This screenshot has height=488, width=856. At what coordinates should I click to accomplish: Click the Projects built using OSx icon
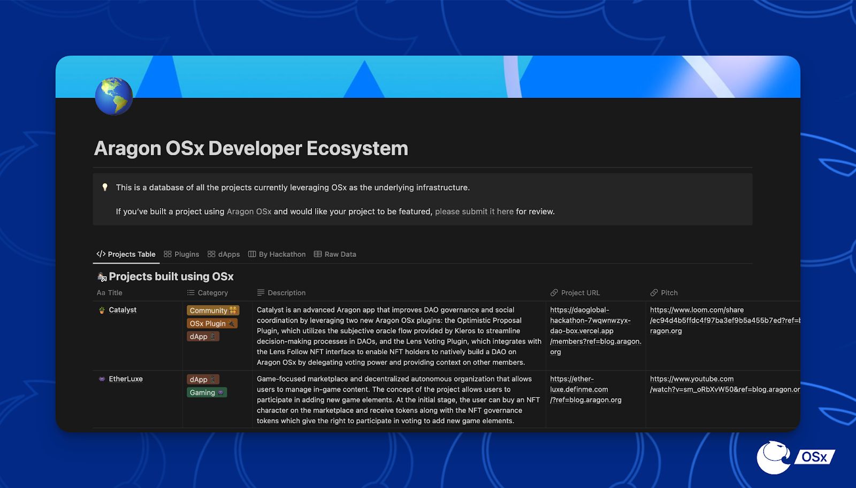(102, 277)
